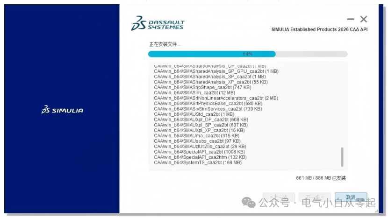Select the SMASharedAnalysis_SP_GPU_caa2bt entry
The width and height of the screenshot is (388, 218).
point(216,71)
